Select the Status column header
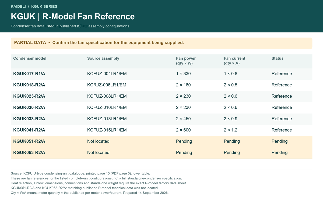Viewport: 323px width, 212px height. pos(278,58)
